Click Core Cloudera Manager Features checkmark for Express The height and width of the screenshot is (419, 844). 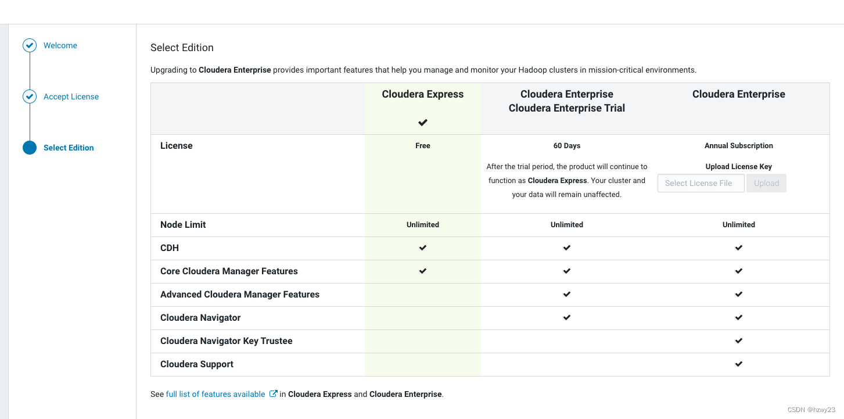pyautogui.click(x=423, y=271)
